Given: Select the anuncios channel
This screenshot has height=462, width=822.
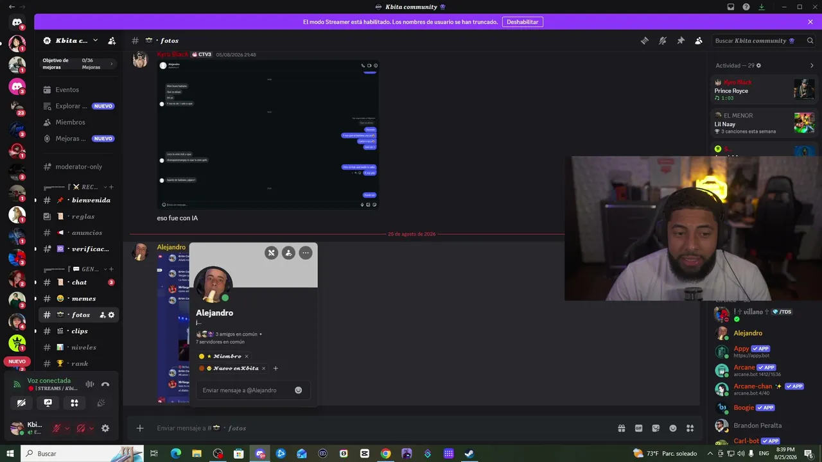Looking at the screenshot, I should (79, 233).
